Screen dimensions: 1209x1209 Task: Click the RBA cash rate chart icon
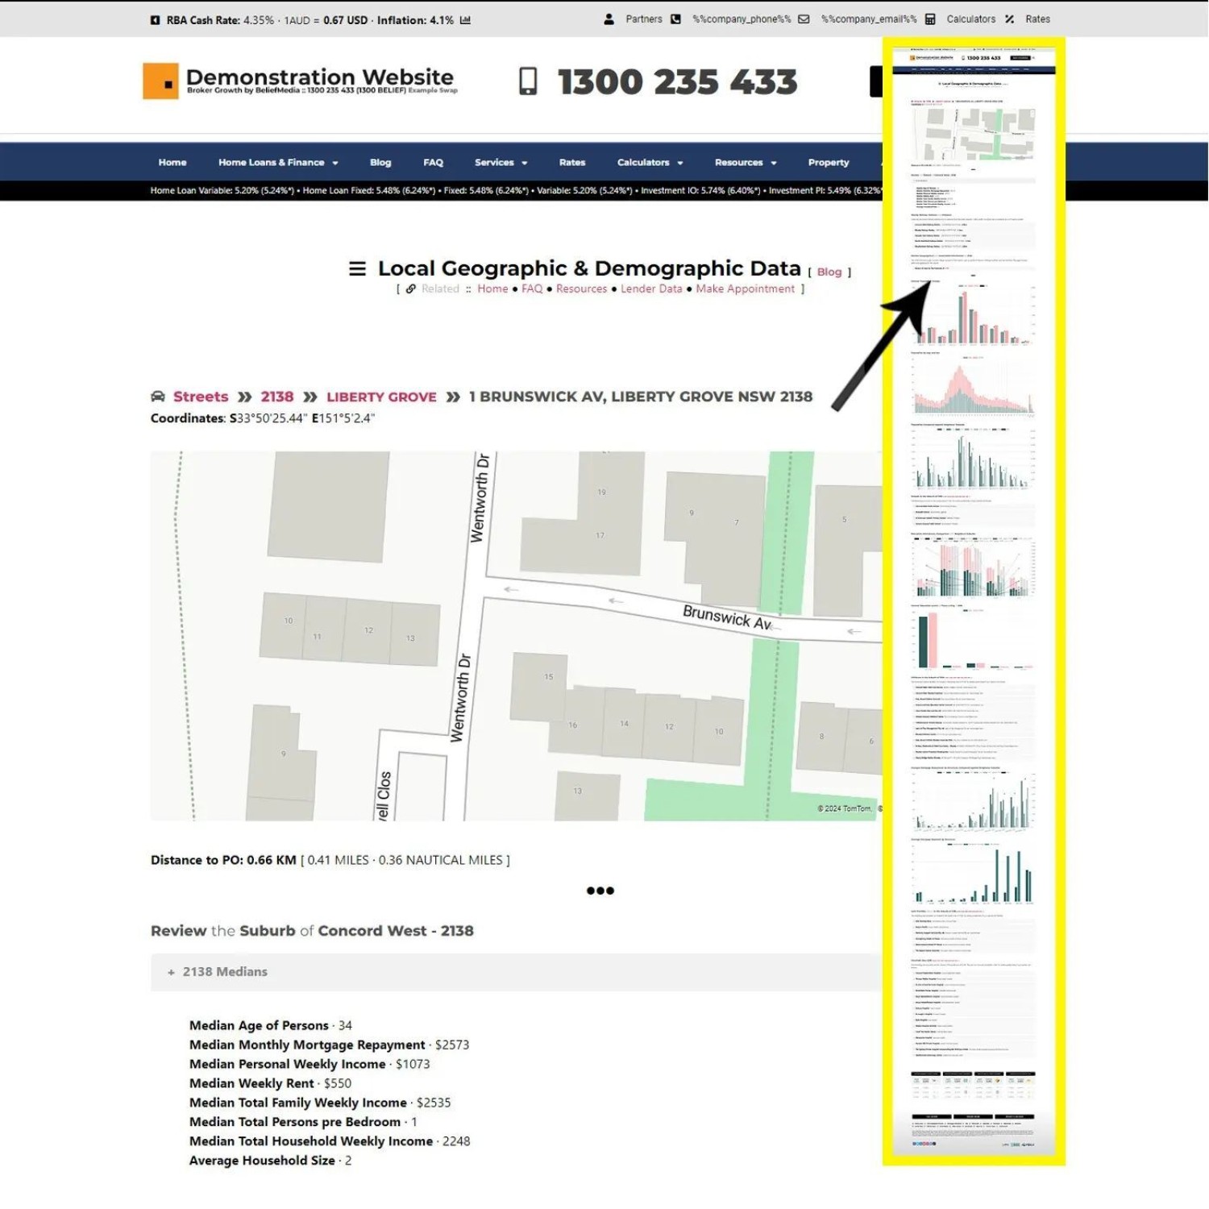pos(465,20)
